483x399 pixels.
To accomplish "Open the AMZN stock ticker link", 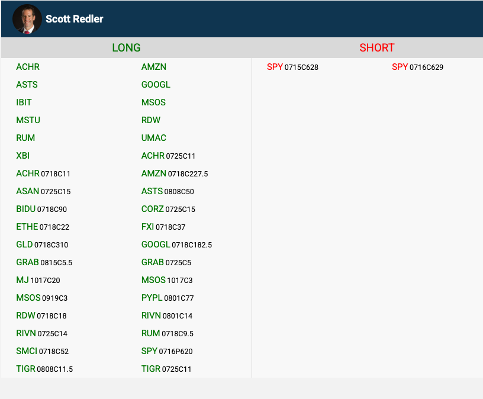I will click(153, 67).
